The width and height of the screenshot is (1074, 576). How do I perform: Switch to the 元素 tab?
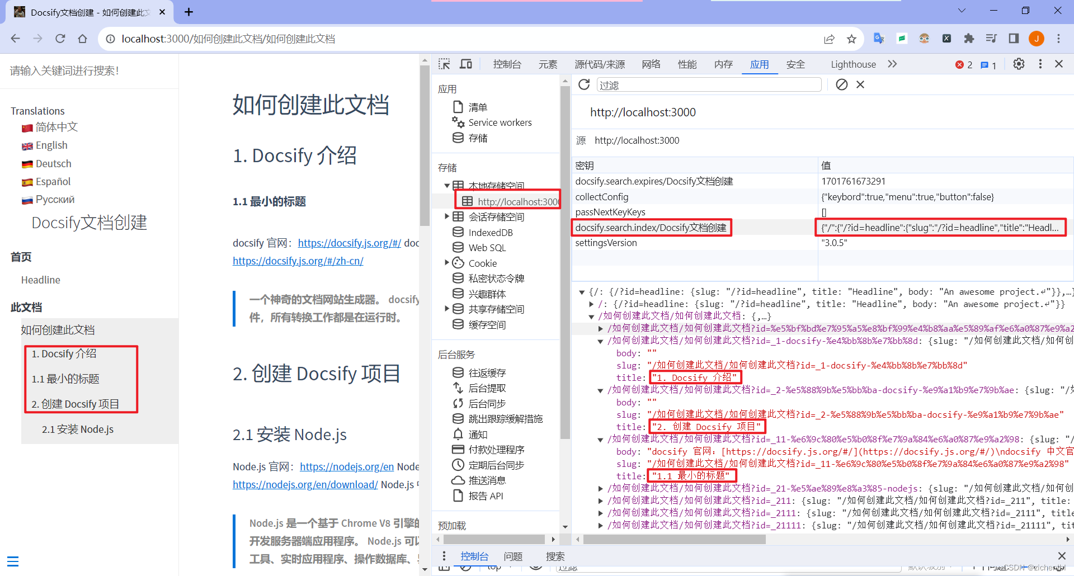(x=548, y=64)
